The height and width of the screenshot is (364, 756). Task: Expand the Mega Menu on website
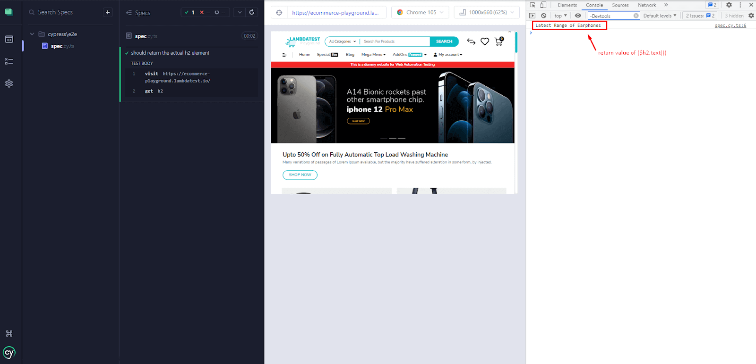(374, 55)
